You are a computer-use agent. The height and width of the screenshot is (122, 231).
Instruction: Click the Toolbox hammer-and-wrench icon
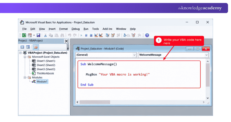click(x=139, y=35)
